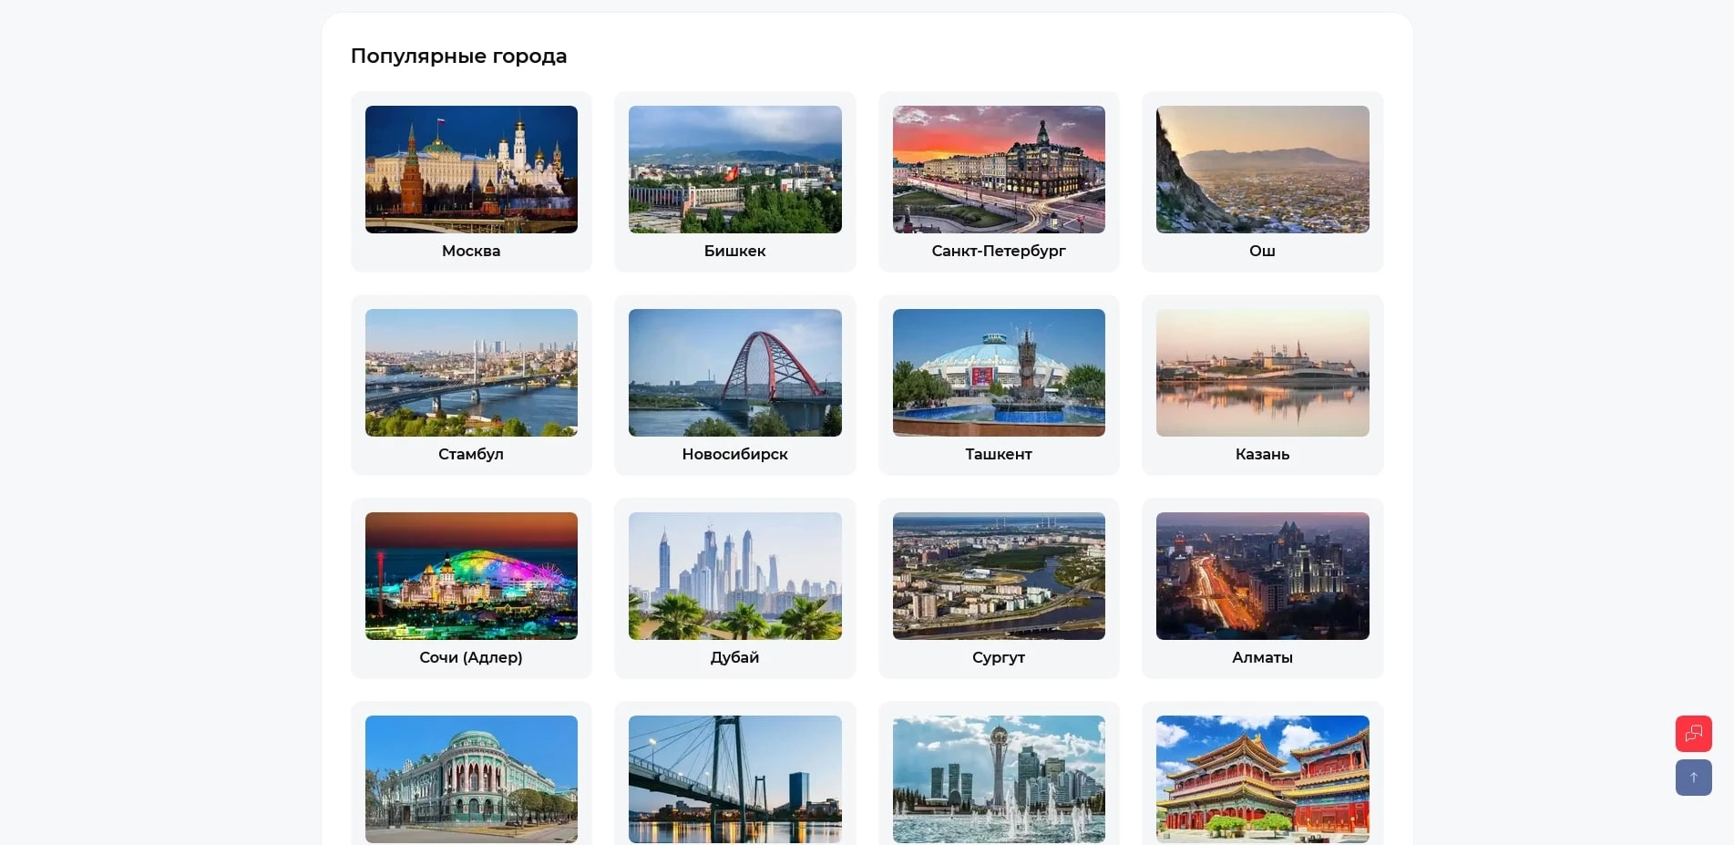Screen dimensions: 1734x845
Task: Open the Казань city link
Action: tap(1262, 454)
